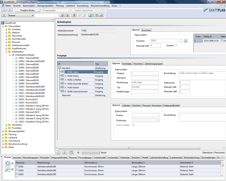Click the Gültig ab column header
The image size is (226, 181).
(211, 37)
